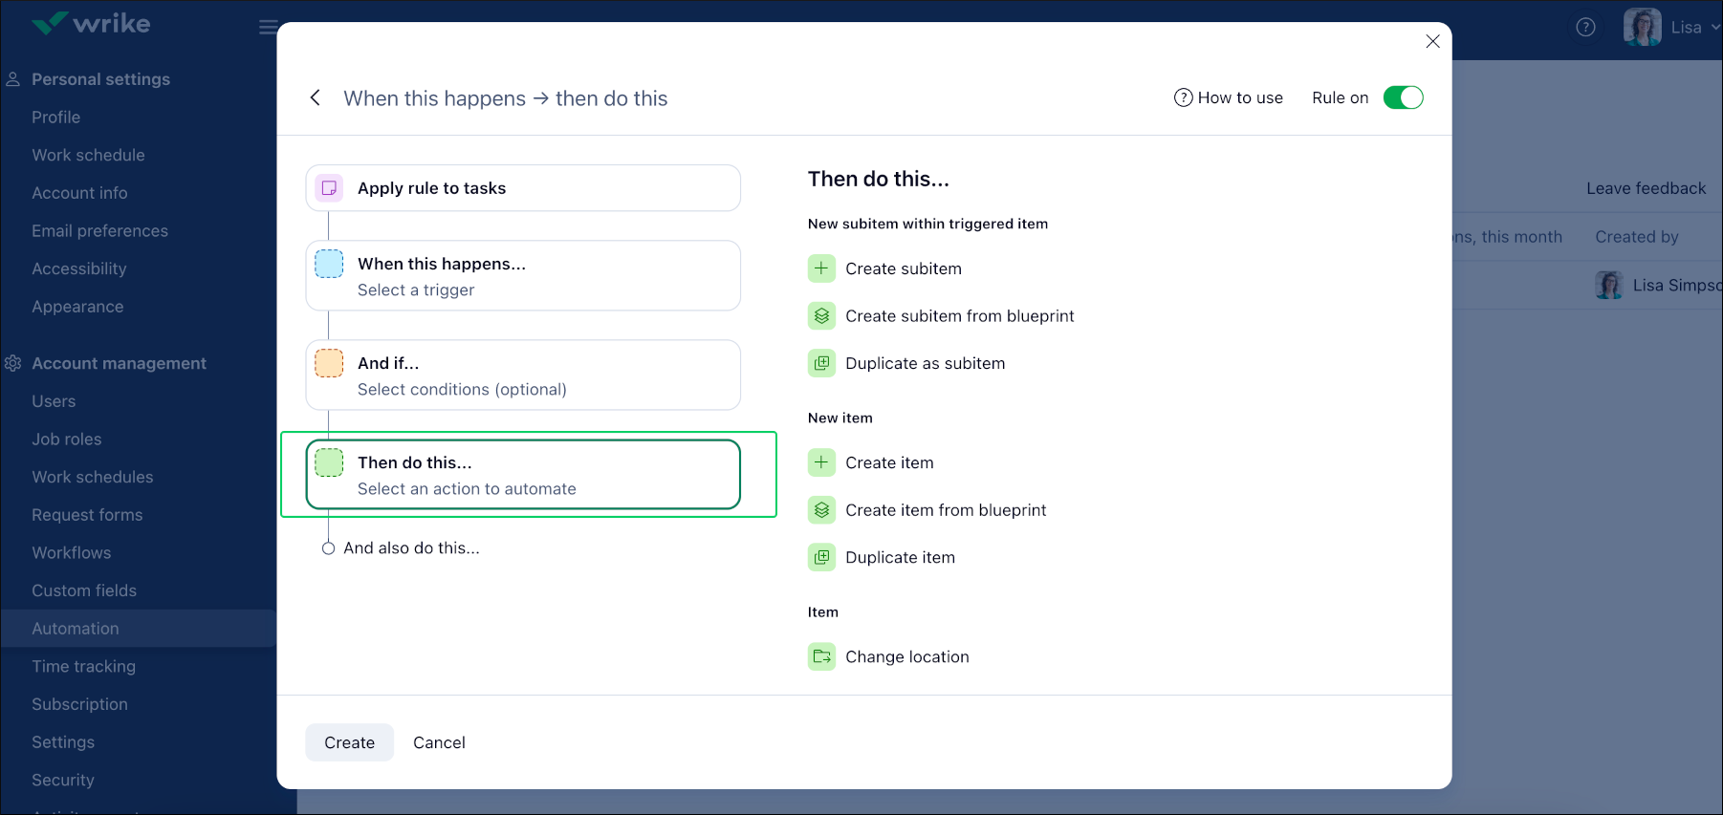
Task: Click Lisa's profile avatar in header
Action: coord(1642,27)
